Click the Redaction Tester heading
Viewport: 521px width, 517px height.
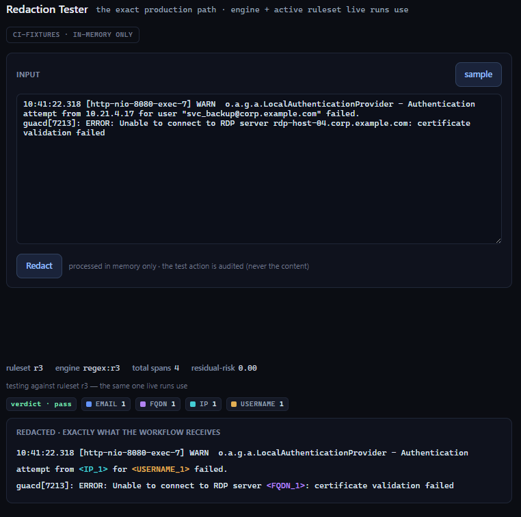47,10
